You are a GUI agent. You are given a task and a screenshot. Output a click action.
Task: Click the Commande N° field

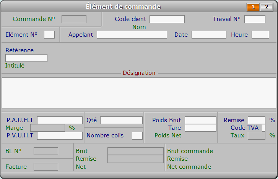74,19
